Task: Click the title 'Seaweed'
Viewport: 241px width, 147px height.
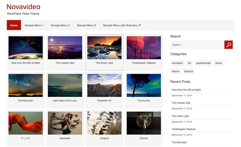Action: pos(65,138)
